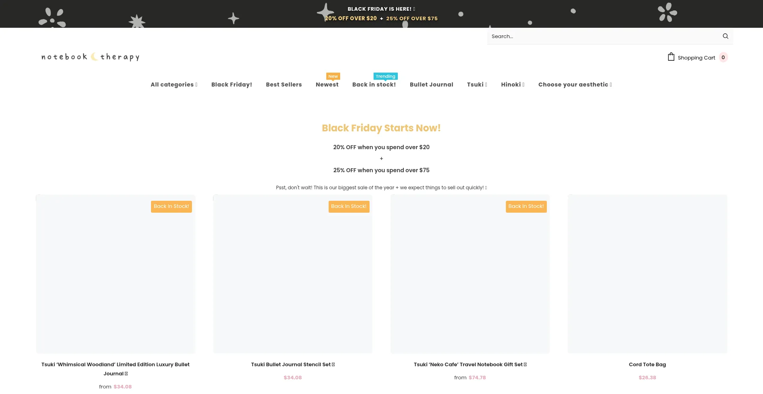Click Back In Stock badge on Stencil Set
Image resolution: width=763 pixels, height=394 pixels.
pos(349,206)
